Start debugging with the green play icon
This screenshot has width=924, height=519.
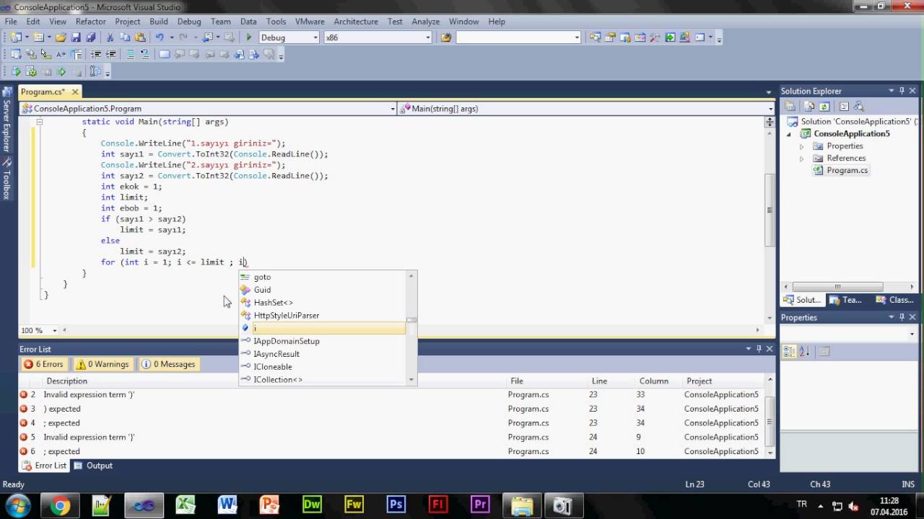click(249, 37)
